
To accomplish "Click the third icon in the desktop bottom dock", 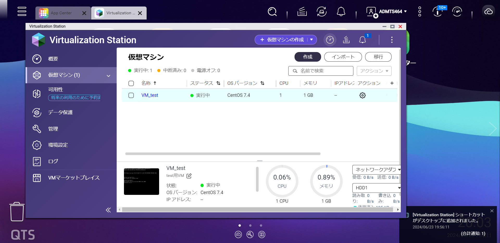I will coord(262,235).
